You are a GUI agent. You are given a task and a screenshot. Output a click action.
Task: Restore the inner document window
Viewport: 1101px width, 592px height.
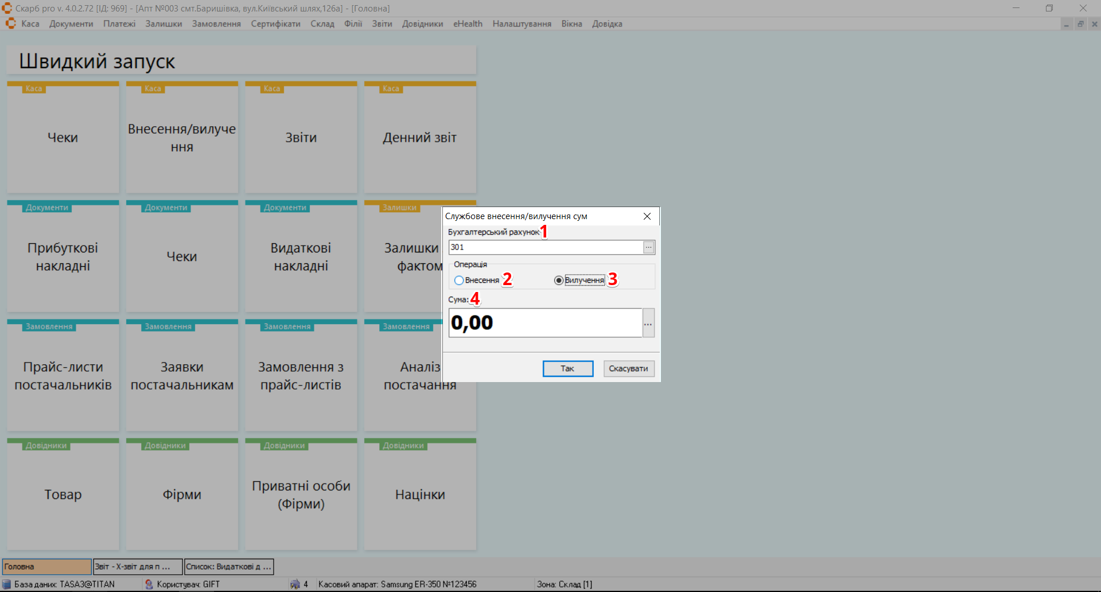[x=1080, y=24]
